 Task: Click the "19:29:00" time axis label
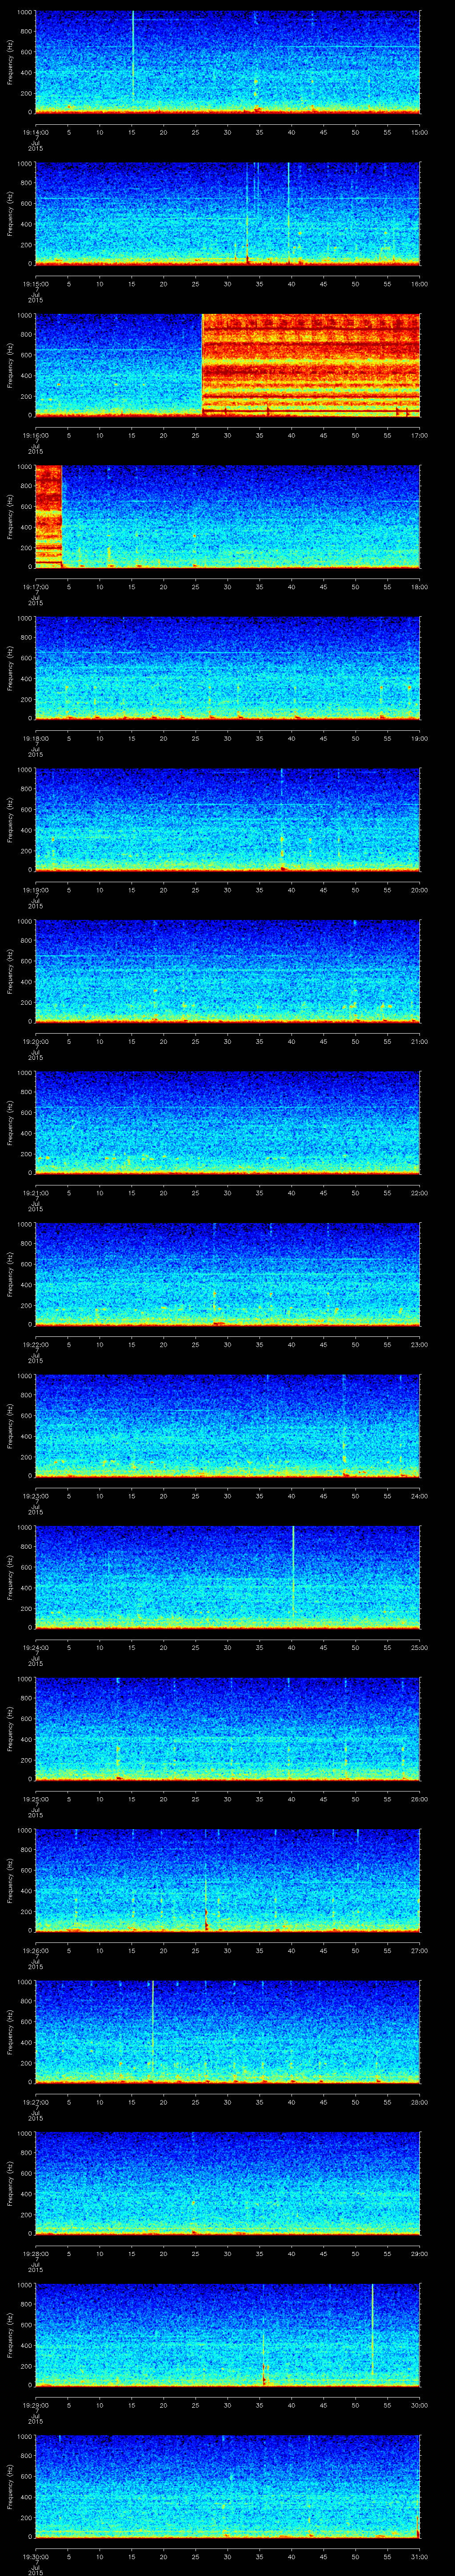click(x=35, y=2406)
